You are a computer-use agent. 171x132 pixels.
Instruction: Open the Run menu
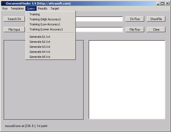point(5,8)
